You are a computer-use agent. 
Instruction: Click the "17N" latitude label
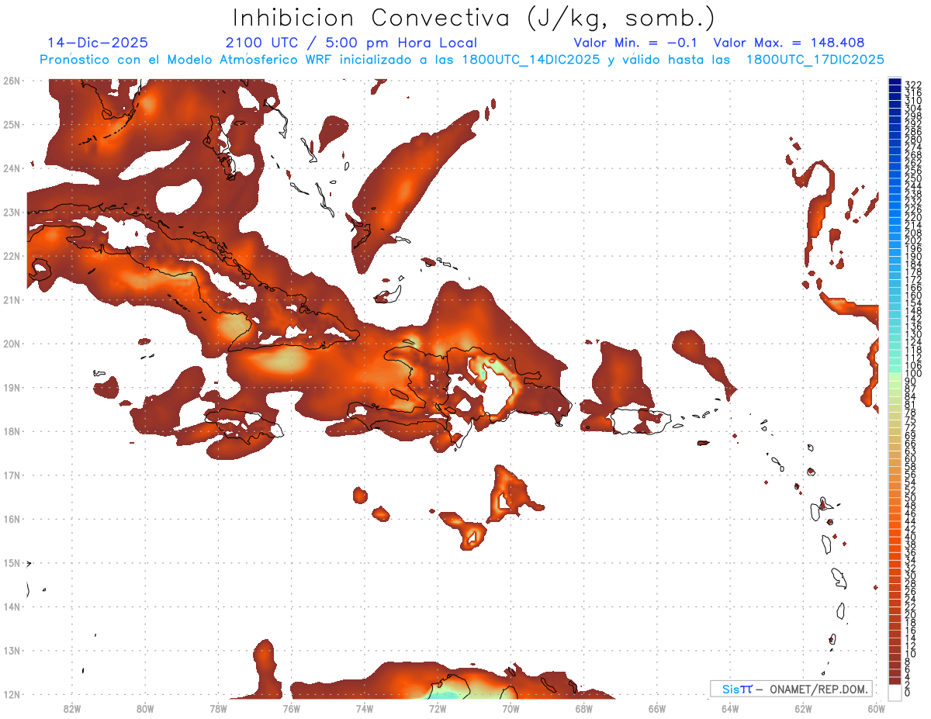[11, 475]
